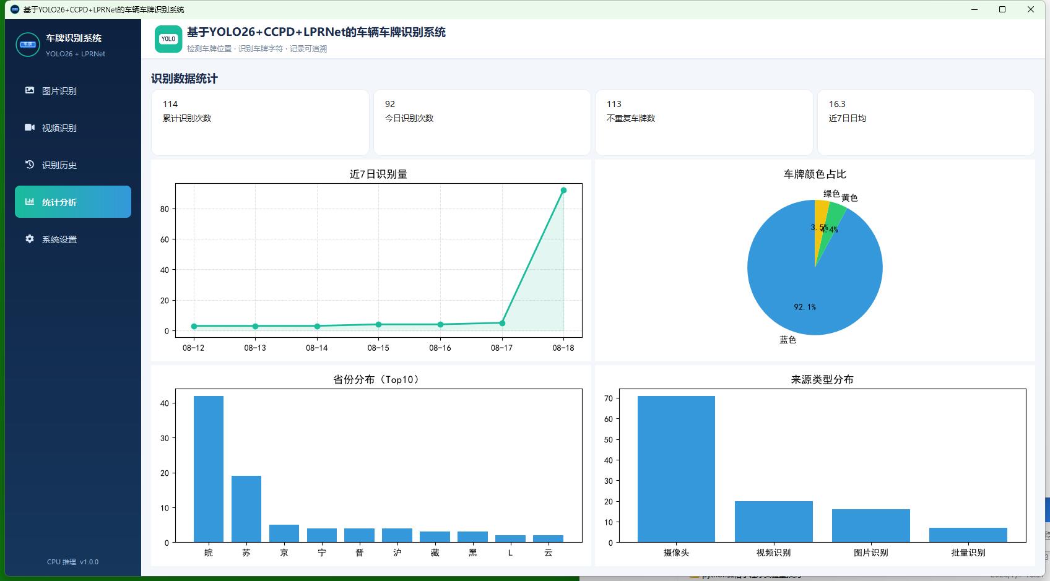Click the bar above 沪 in the province chart
Image resolution: width=1050 pixels, height=581 pixels.
tap(397, 535)
